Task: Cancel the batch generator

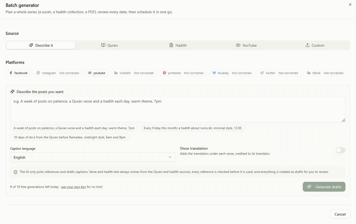Action: click(x=340, y=214)
